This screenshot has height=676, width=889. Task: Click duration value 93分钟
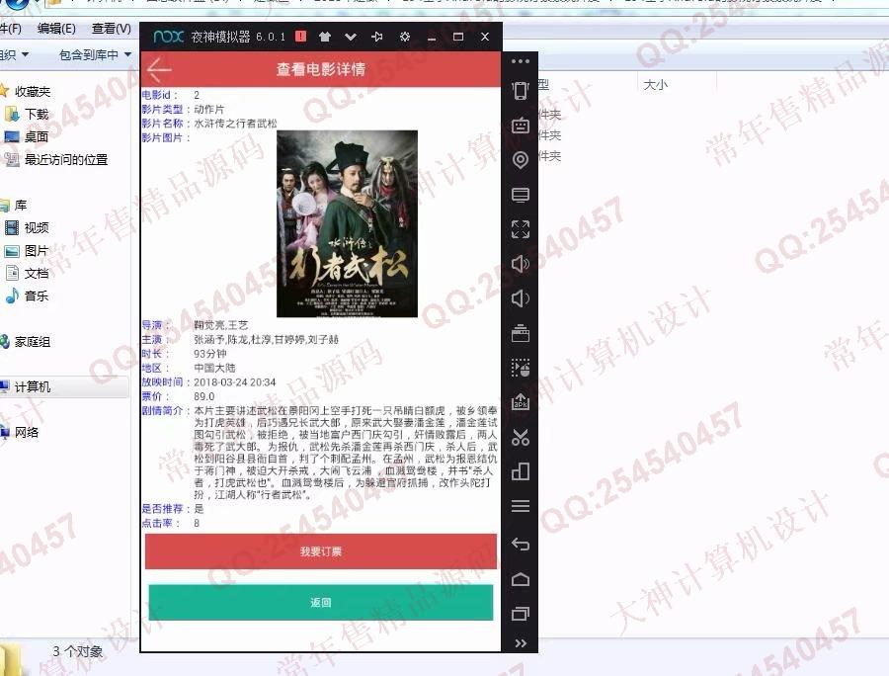(x=210, y=353)
